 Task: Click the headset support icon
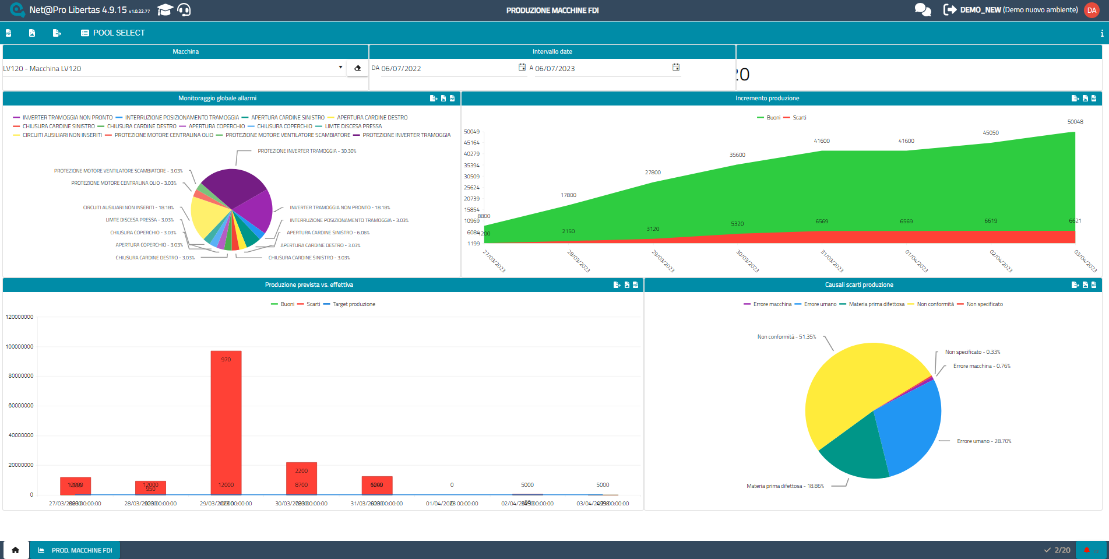[185, 10]
